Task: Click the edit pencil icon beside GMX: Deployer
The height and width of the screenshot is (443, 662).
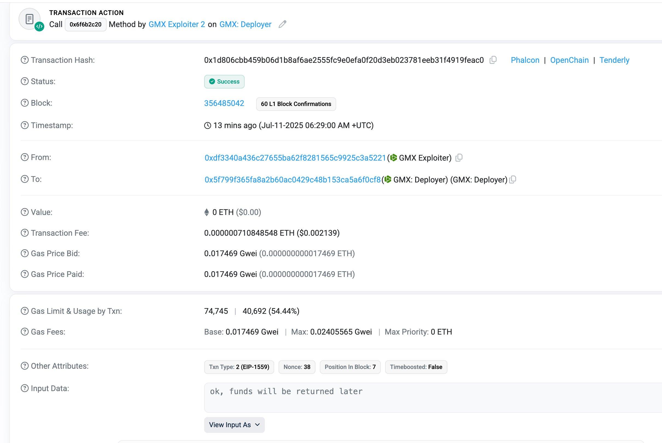Action: pos(282,24)
